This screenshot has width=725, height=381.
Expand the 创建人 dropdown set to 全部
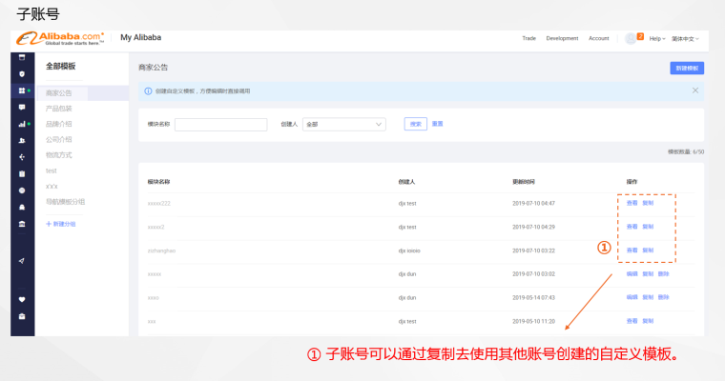point(344,124)
